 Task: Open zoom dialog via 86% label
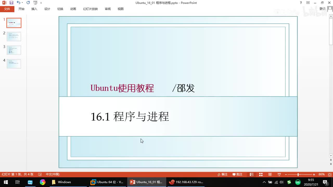point(322,174)
